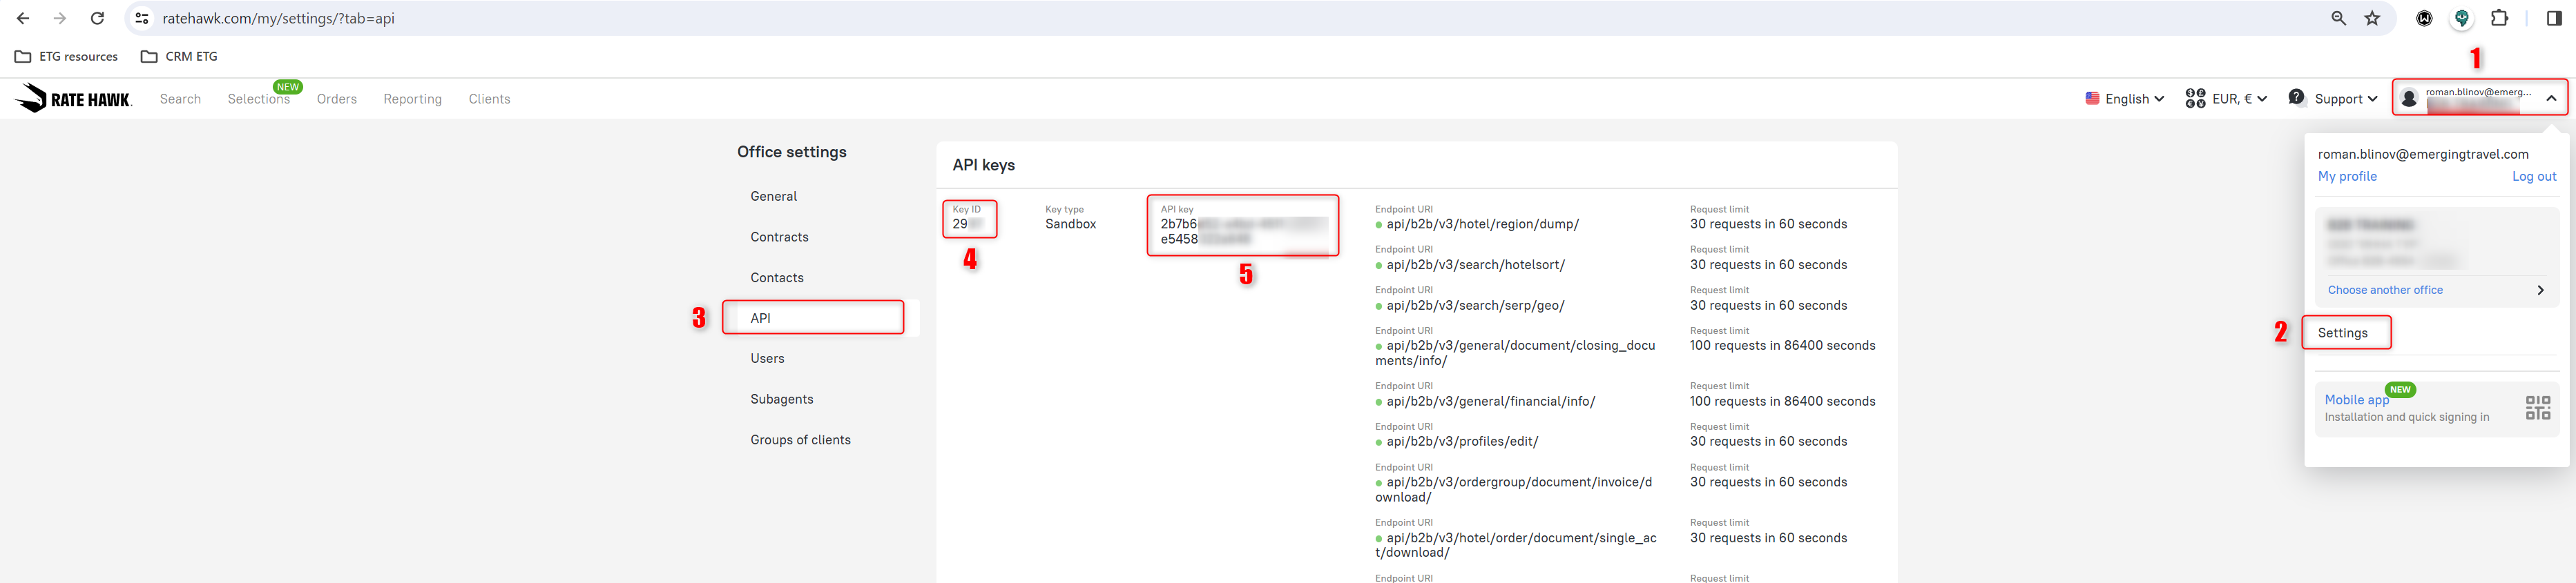Reload the page with refresh icon

97,18
